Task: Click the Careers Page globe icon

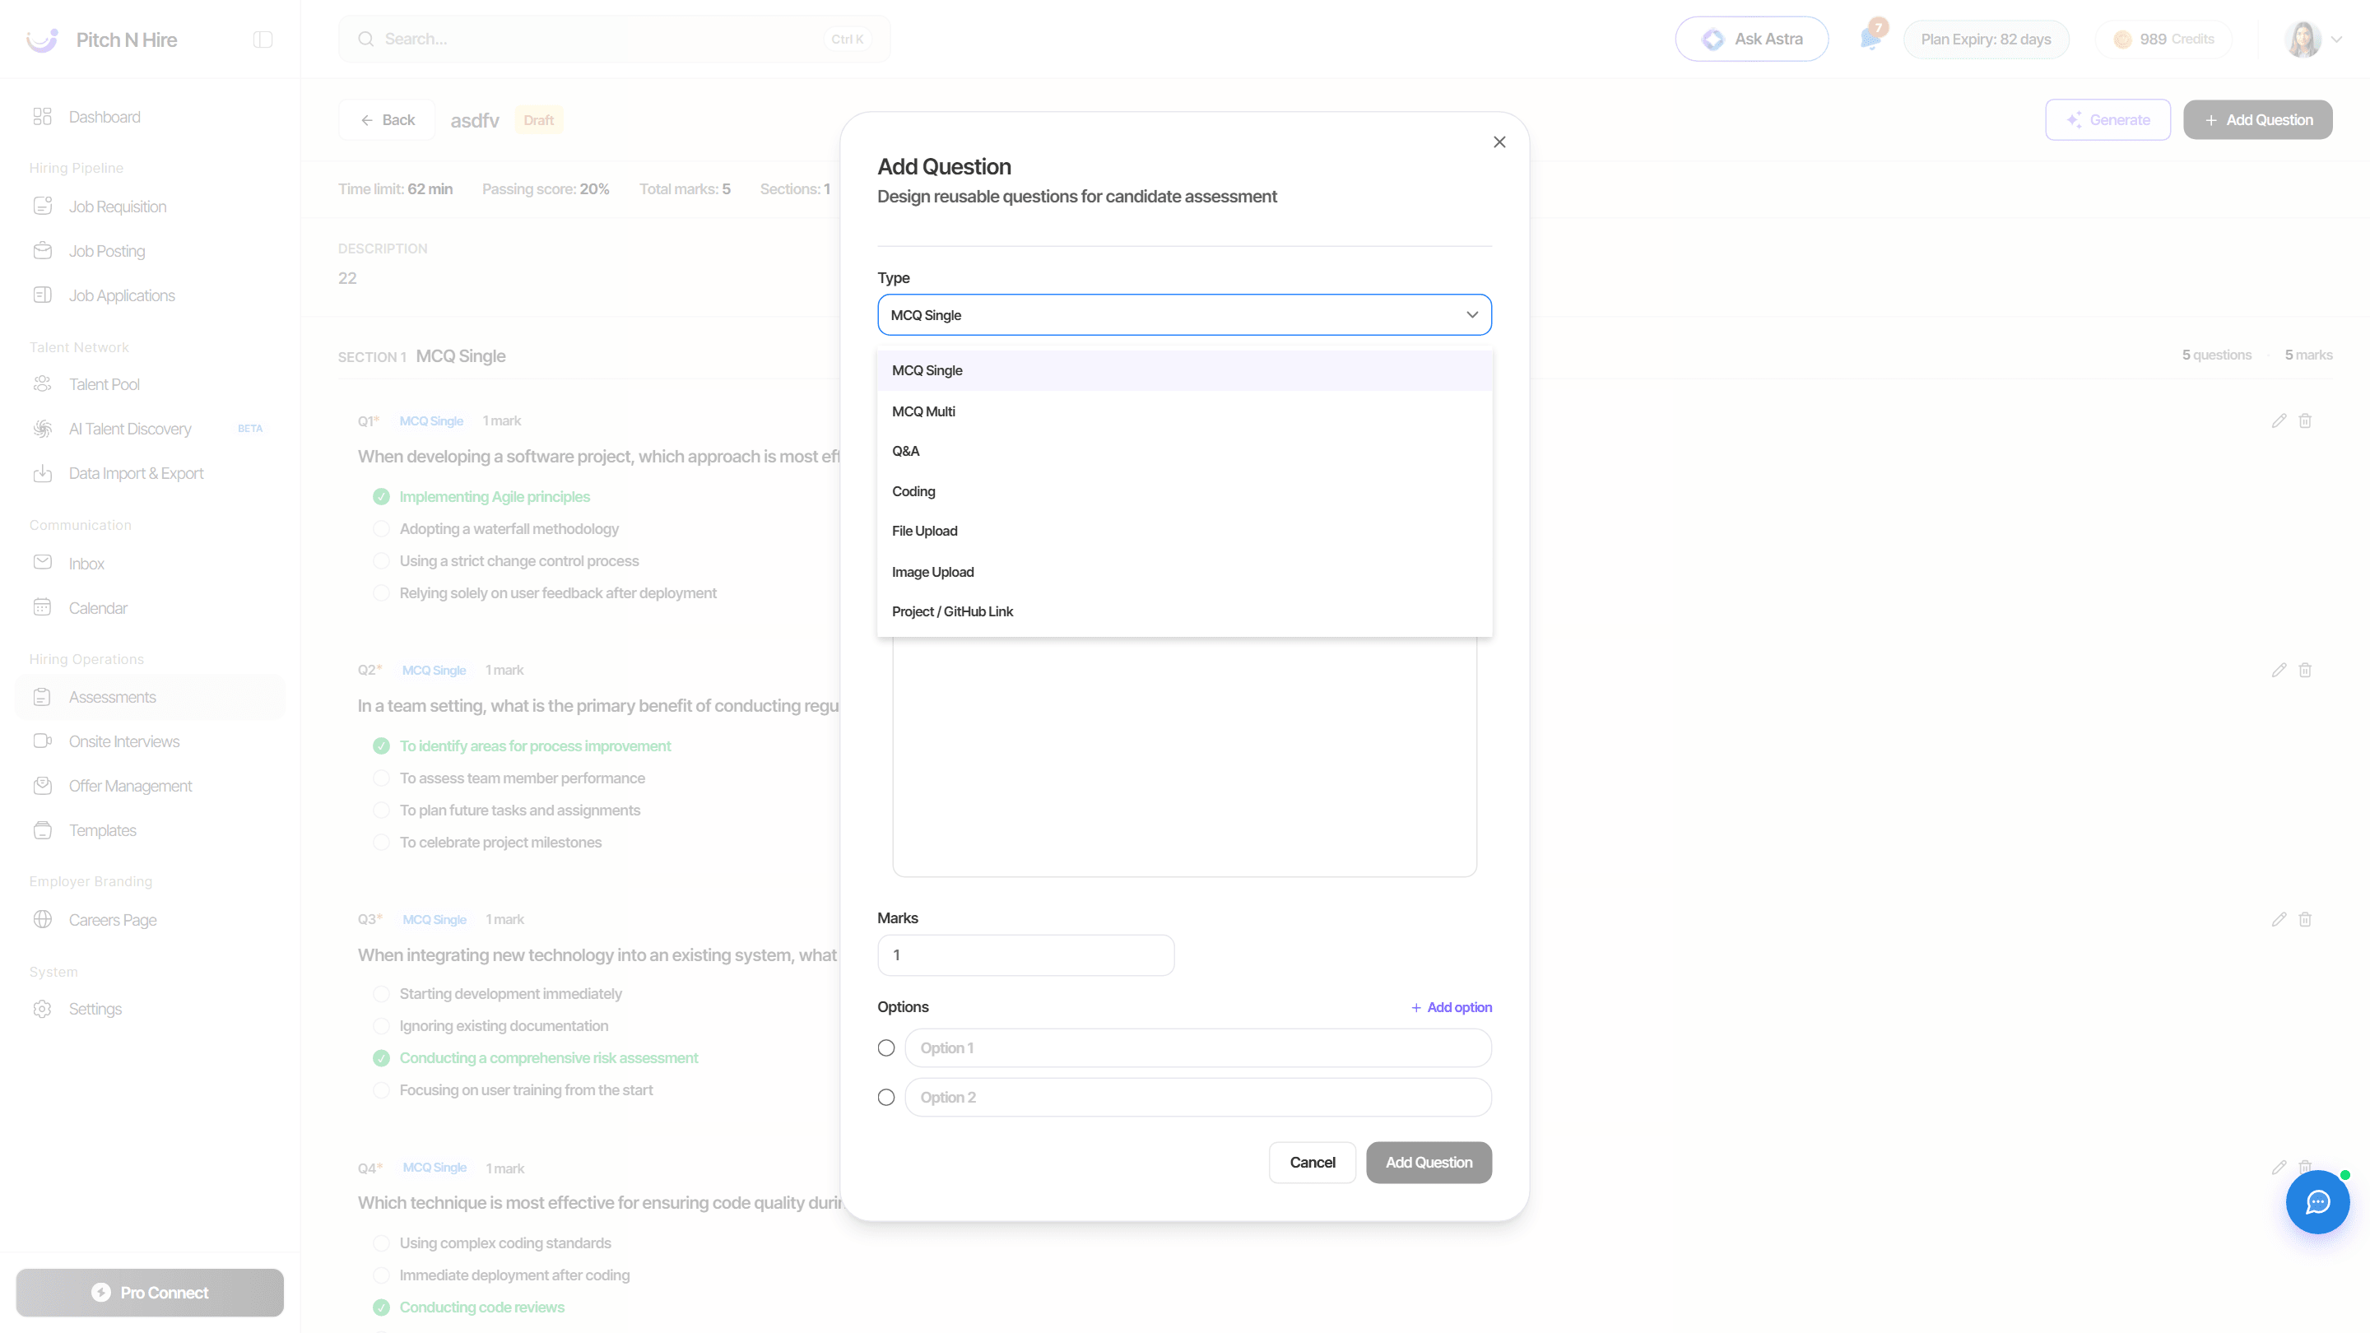Action: point(42,920)
